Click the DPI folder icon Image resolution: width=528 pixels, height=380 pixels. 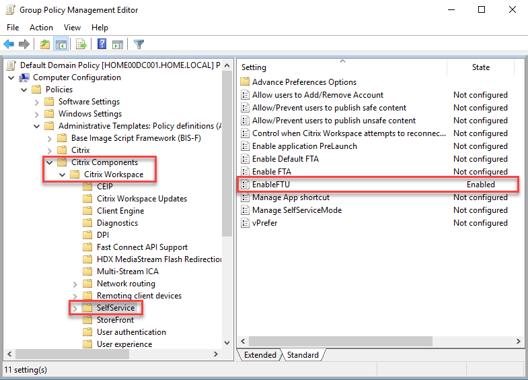[87, 235]
